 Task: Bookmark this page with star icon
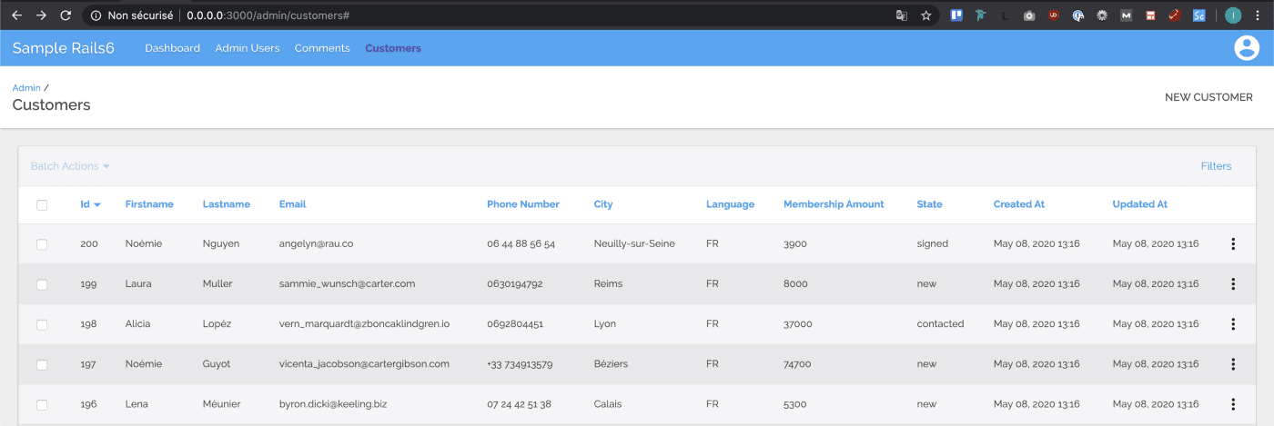(x=925, y=15)
